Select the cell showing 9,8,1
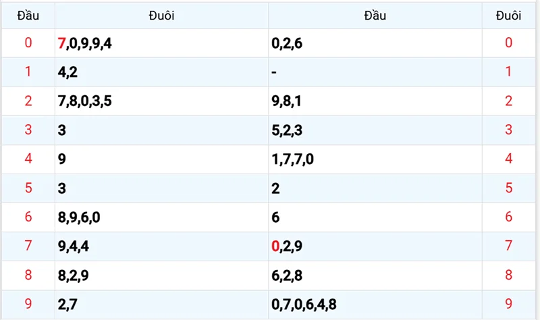 375,101
